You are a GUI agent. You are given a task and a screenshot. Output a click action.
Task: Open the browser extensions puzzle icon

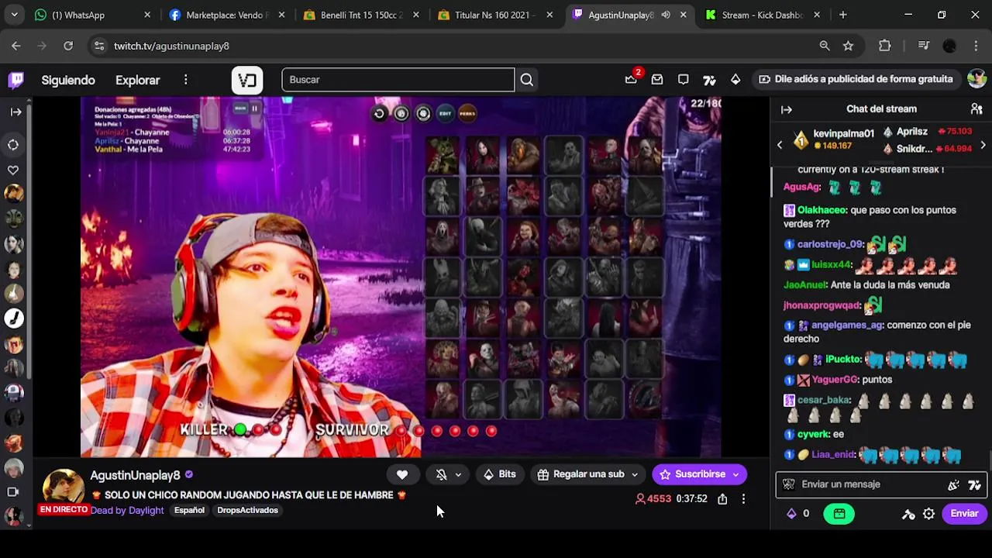point(885,46)
